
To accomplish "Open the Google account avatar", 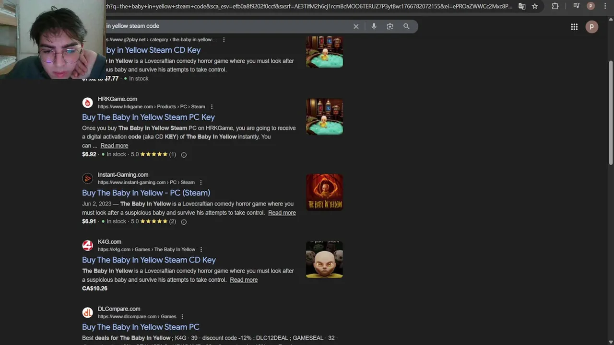I will point(592,27).
